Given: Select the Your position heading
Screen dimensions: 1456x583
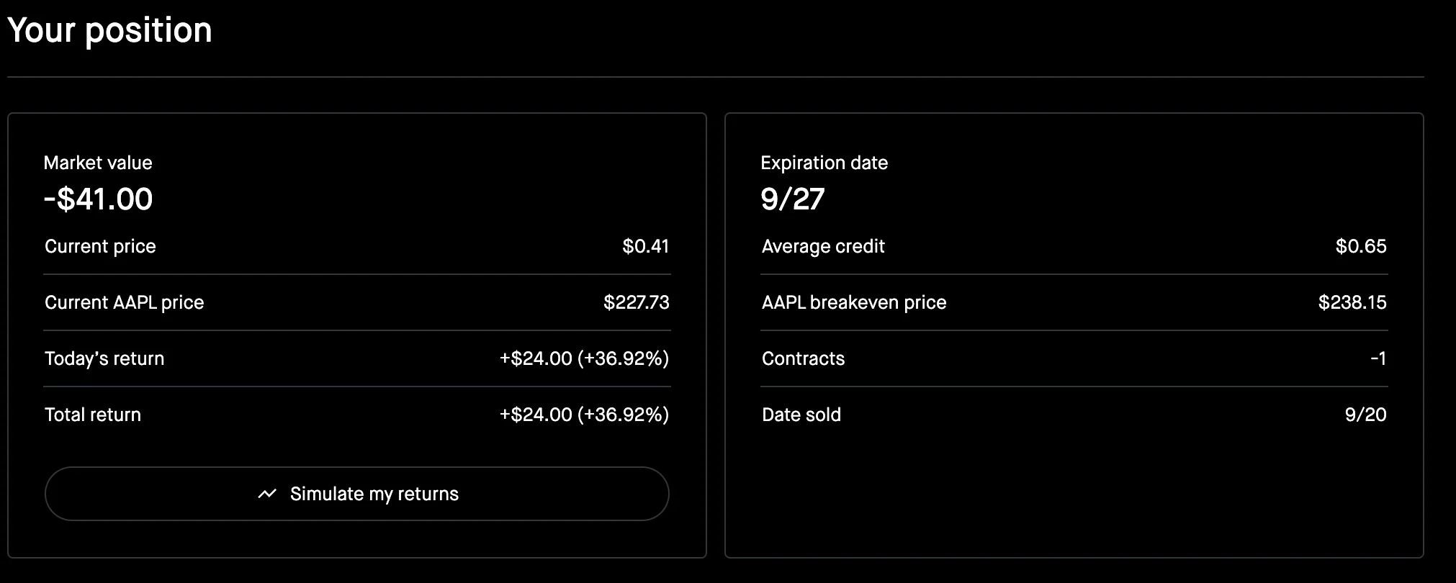Looking at the screenshot, I should click(x=109, y=31).
